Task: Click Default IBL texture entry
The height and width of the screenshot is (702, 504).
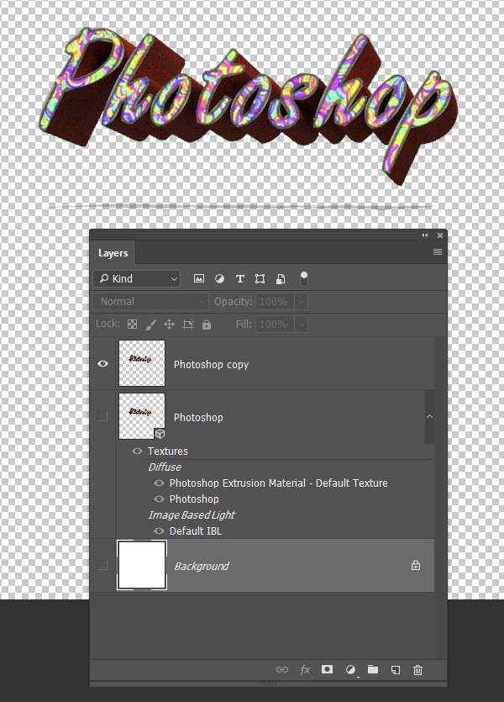Action: [x=196, y=531]
